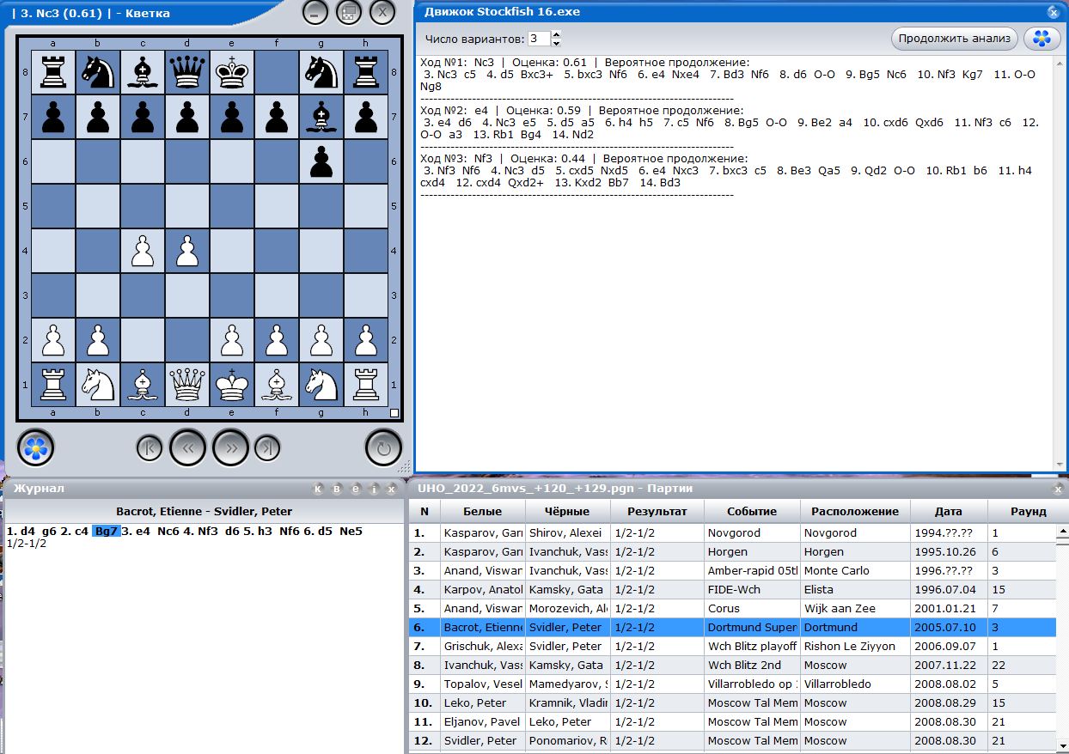This screenshot has width=1069, height=754.
Task: Click the 'к' icon in the Журнал header
Action: [318, 489]
